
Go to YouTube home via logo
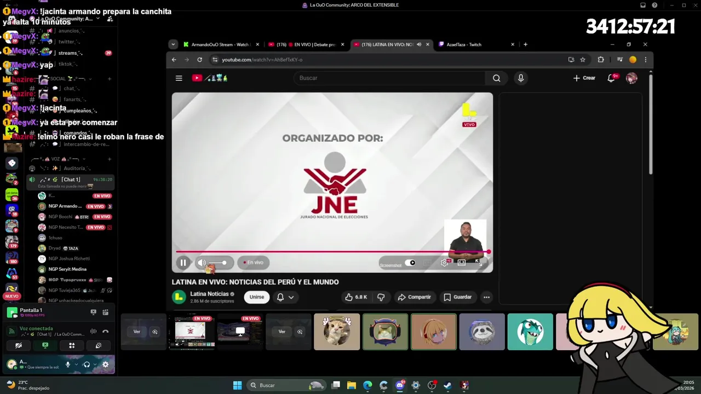[210, 78]
